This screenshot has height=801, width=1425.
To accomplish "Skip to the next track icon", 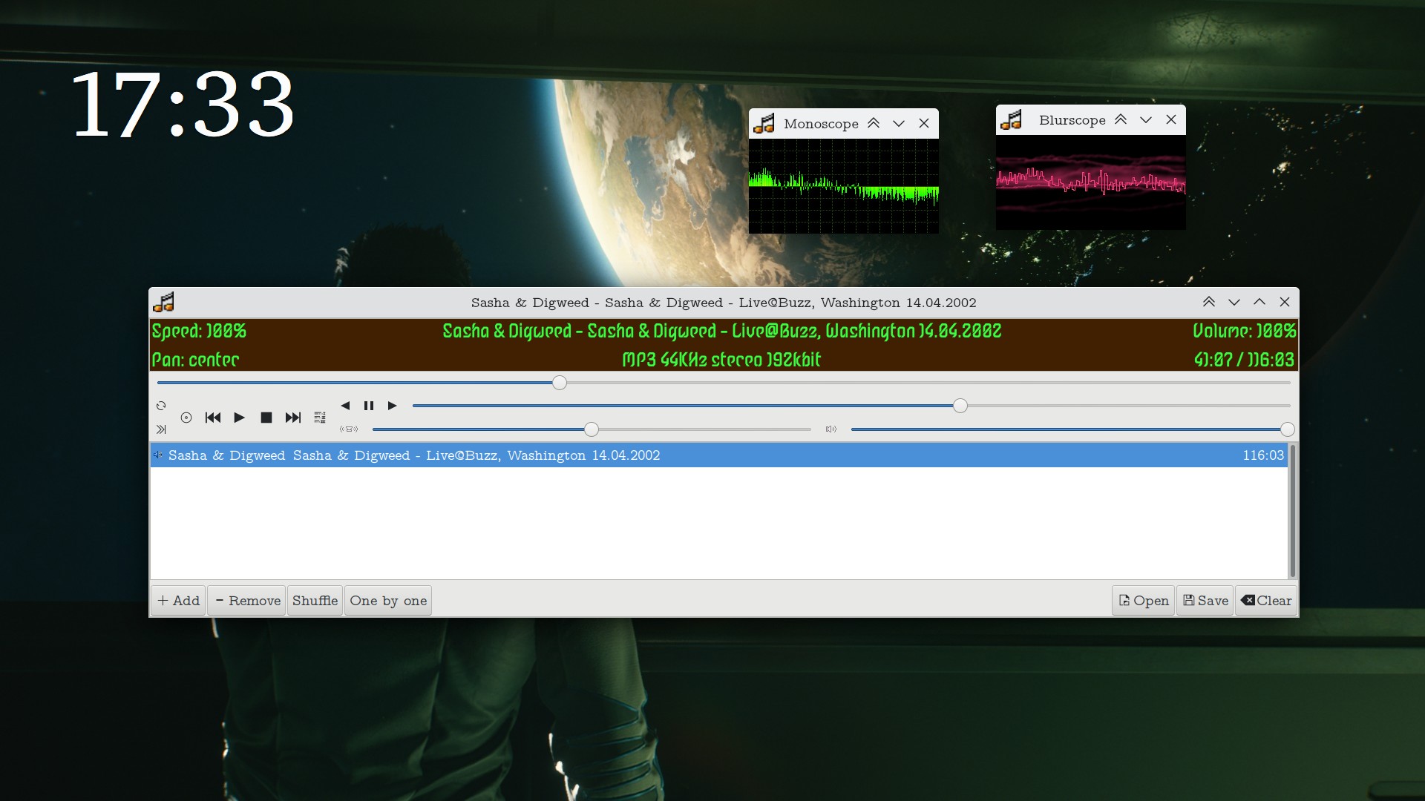I will click(292, 418).
